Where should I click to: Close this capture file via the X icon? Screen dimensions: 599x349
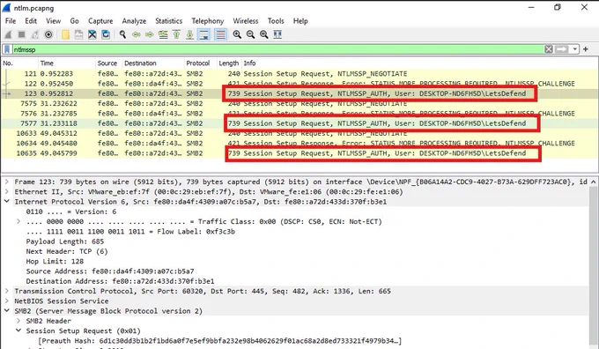(x=92, y=34)
